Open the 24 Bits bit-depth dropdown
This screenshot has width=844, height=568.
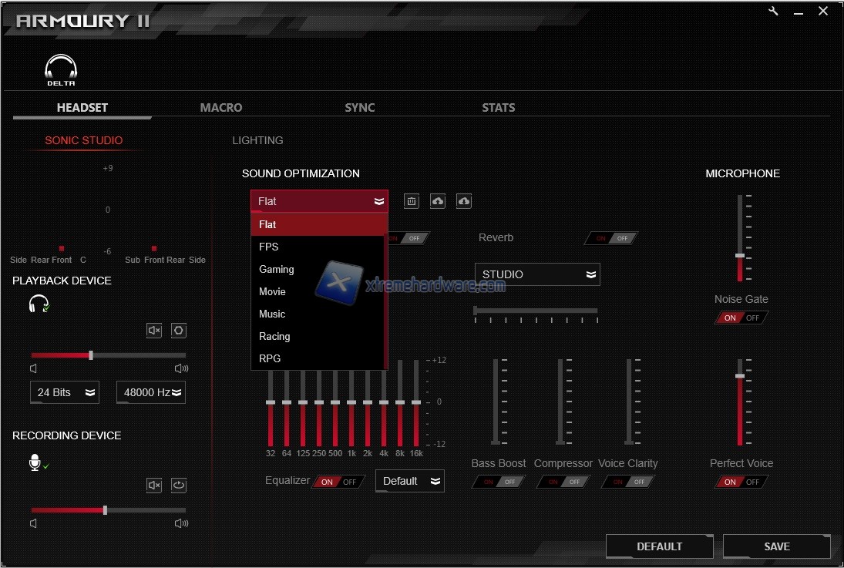coord(65,392)
